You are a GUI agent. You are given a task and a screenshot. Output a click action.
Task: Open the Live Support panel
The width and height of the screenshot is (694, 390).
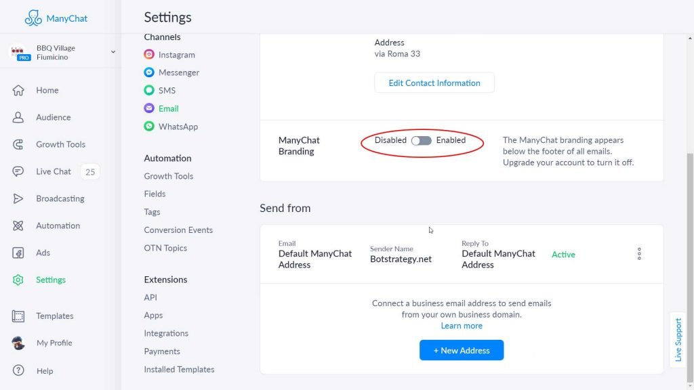click(x=678, y=340)
